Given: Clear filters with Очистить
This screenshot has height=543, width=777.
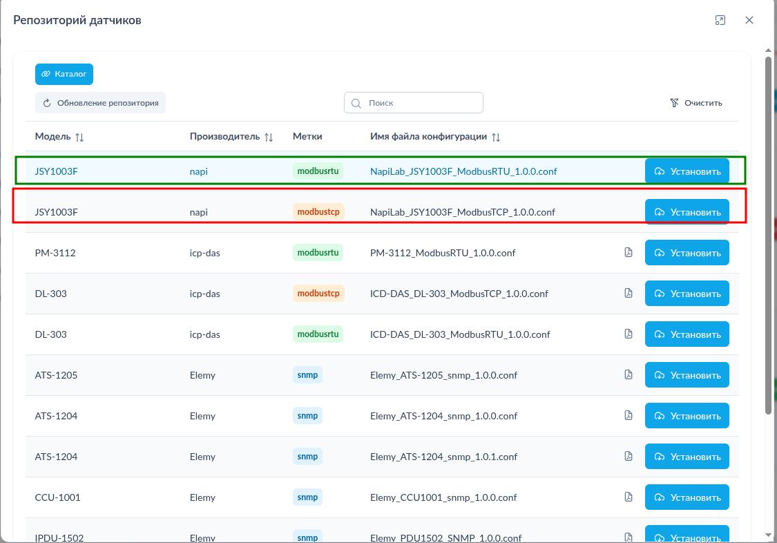Looking at the screenshot, I should click(x=696, y=103).
